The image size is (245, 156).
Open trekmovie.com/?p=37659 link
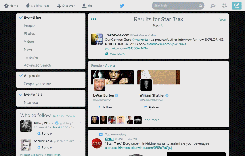point(166,44)
